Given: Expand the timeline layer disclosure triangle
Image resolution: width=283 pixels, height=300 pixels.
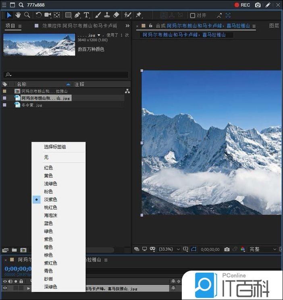Looking at the screenshot, I should pos(28,288).
